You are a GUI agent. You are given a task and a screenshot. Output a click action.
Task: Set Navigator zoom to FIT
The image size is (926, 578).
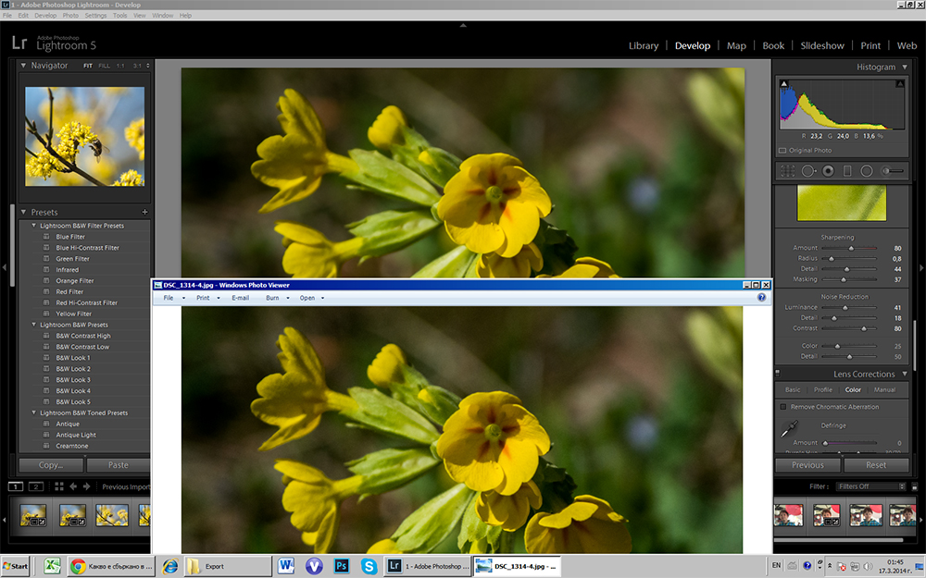88,66
